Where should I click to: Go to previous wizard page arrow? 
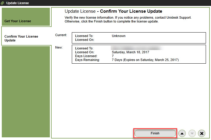tap(182, 133)
